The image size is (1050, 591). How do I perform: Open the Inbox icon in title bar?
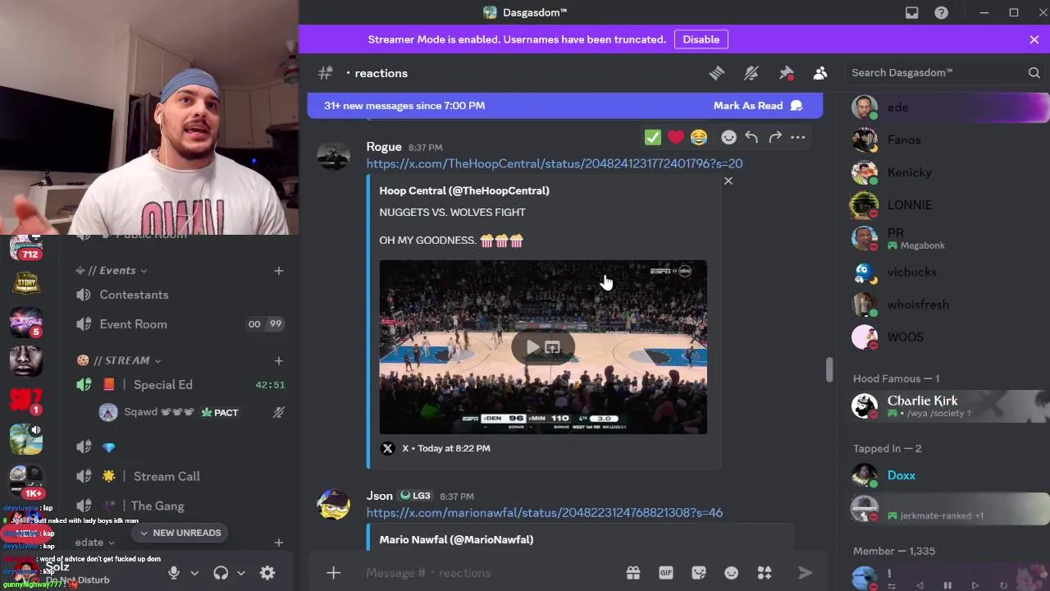click(911, 12)
